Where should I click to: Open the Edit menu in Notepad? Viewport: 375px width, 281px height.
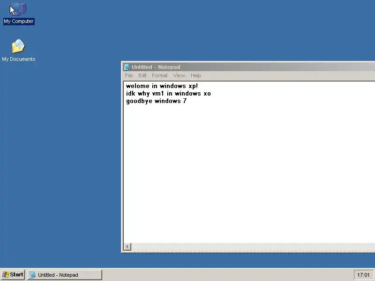(142, 75)
